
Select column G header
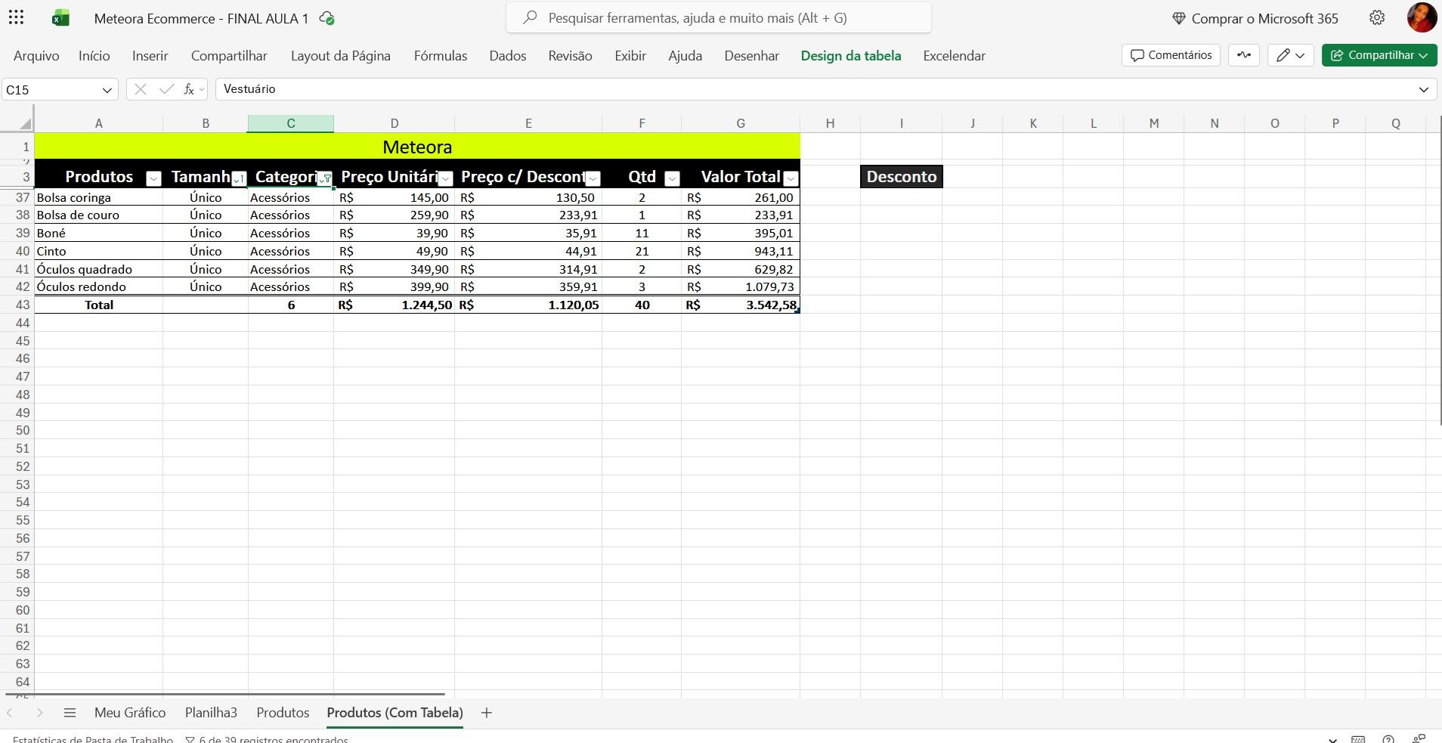tap(741, 123)
